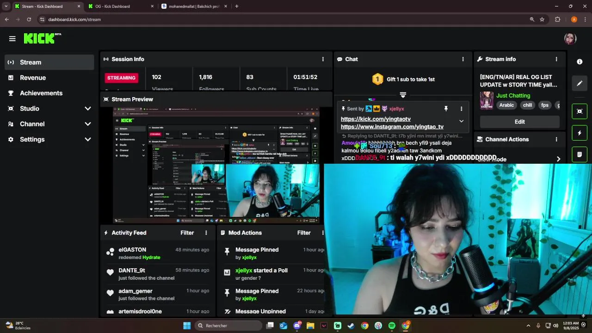Open pinned message options menu

(x=461, y=109)
